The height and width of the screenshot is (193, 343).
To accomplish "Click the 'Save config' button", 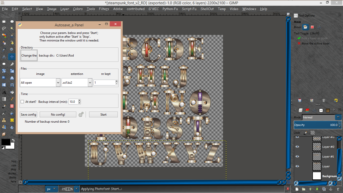I will 29,115.
